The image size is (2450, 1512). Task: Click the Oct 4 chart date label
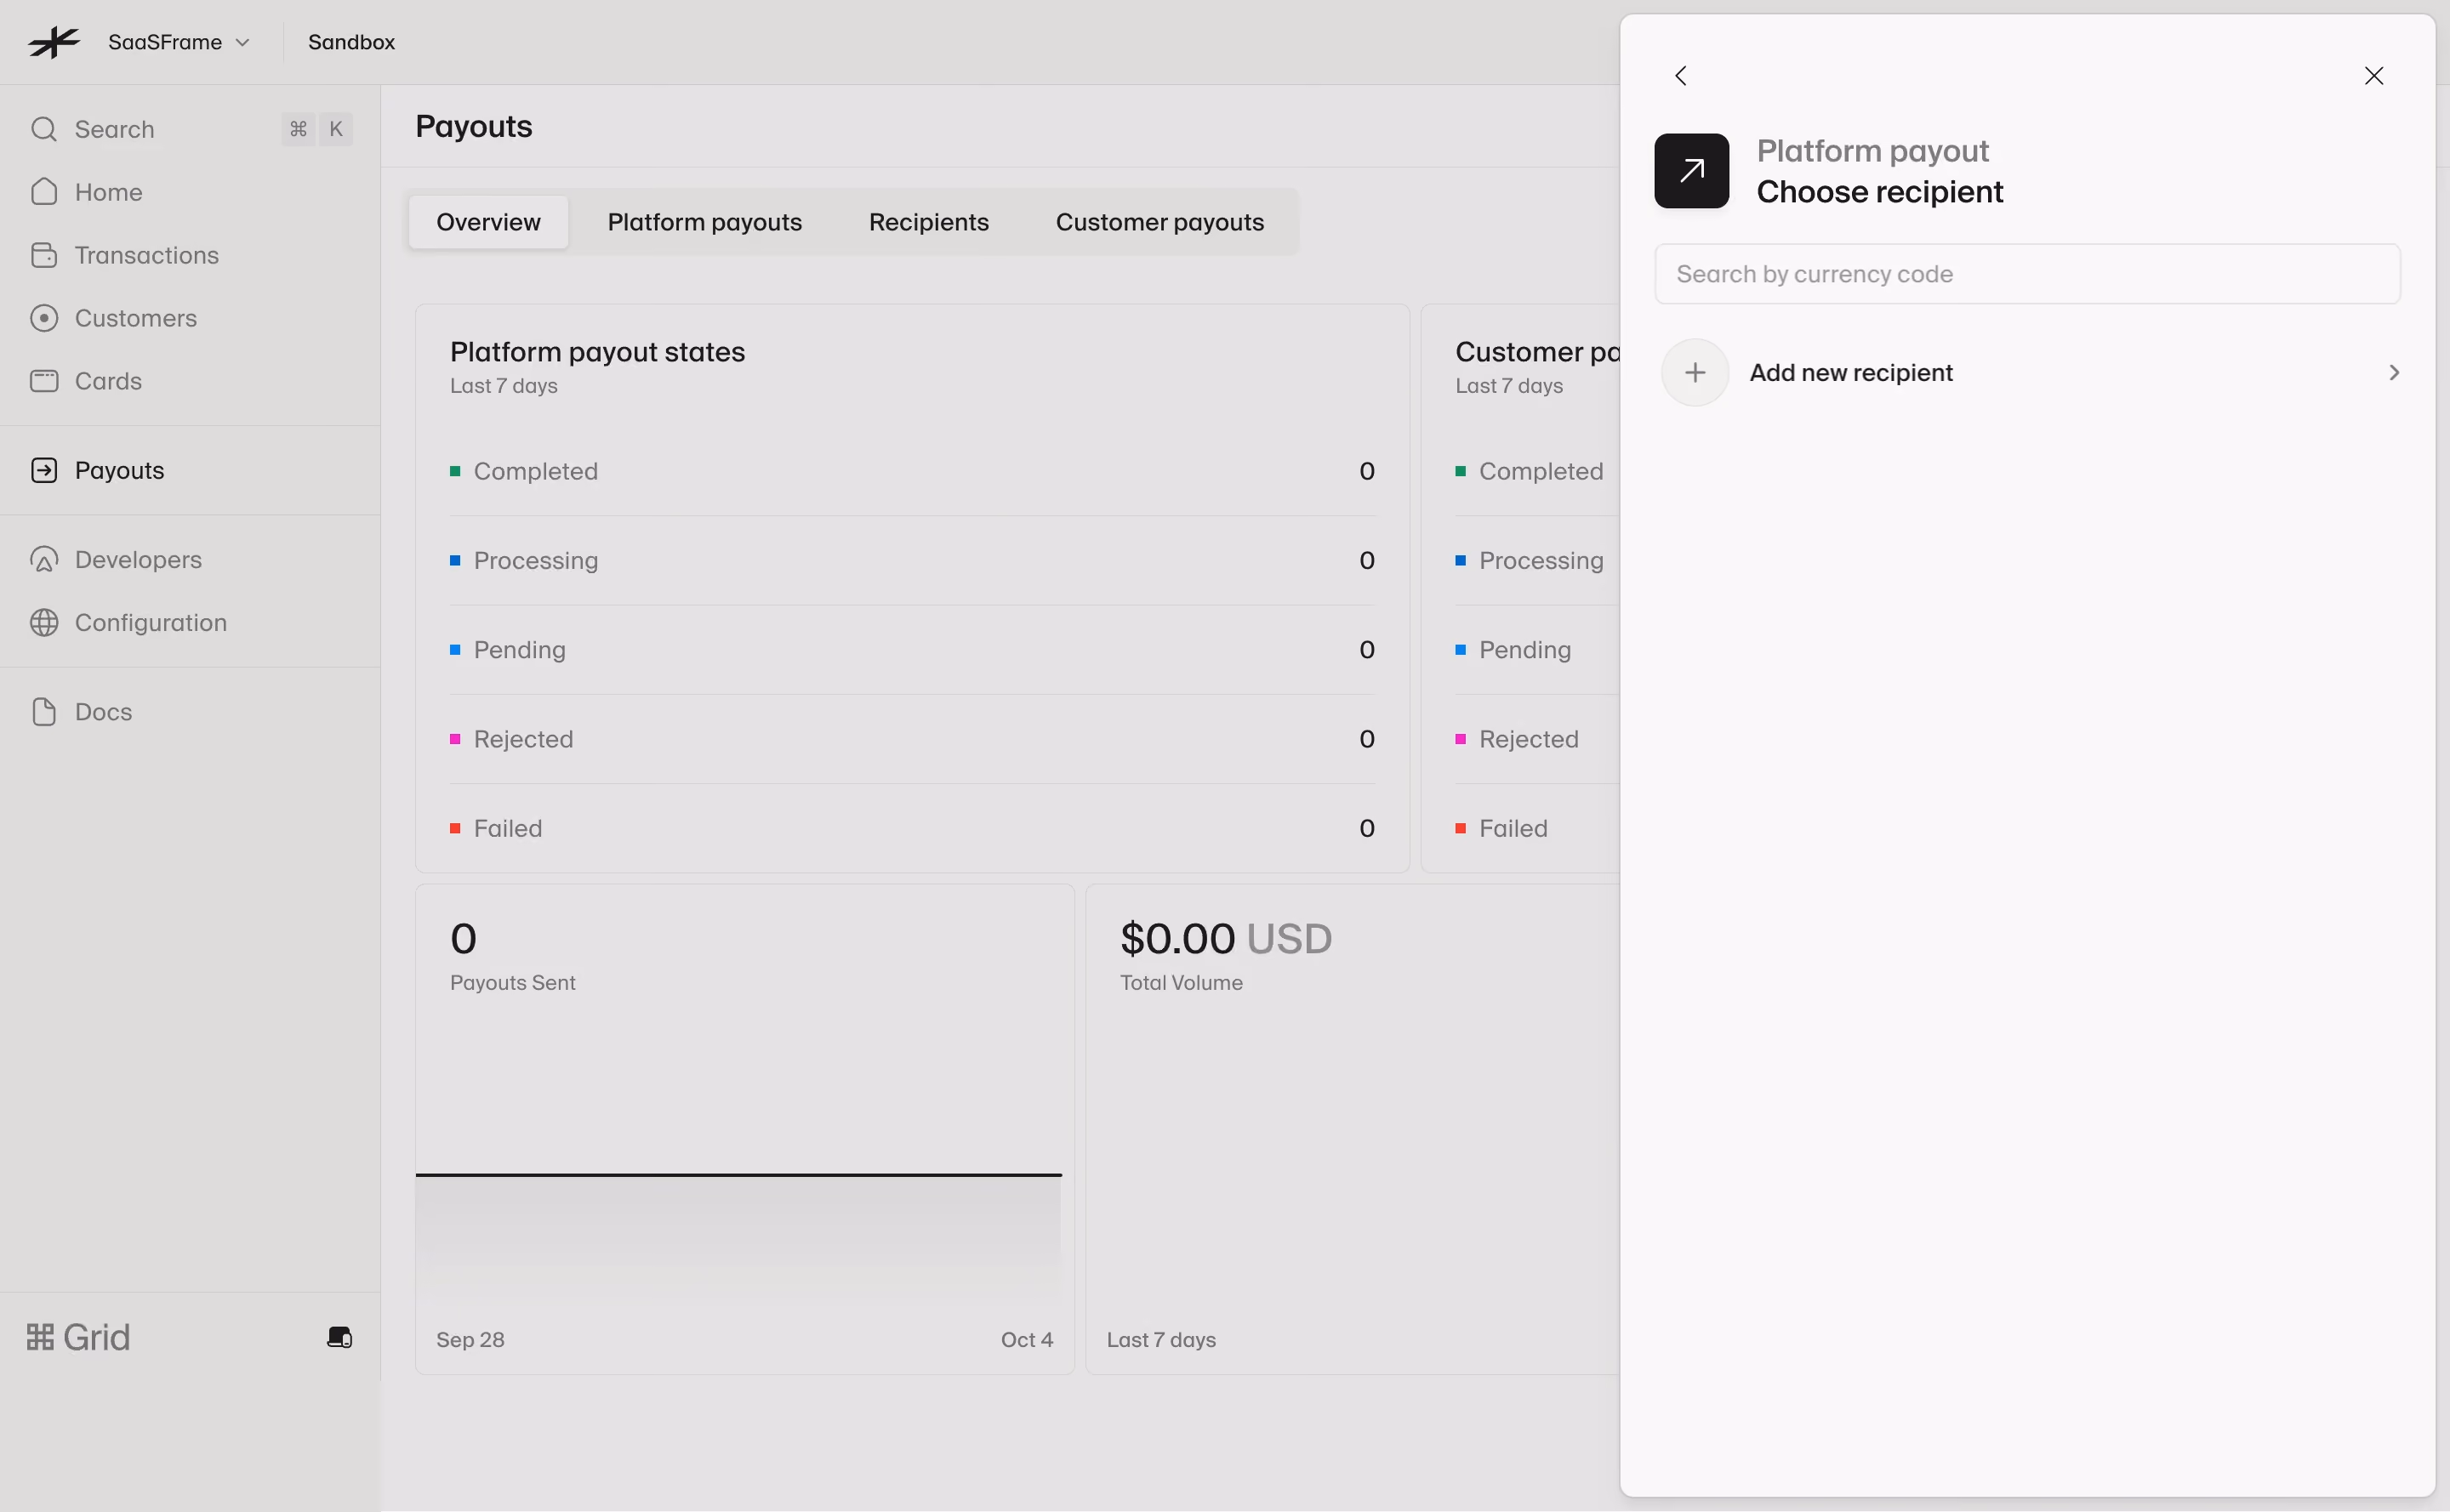(1027, 1340)
